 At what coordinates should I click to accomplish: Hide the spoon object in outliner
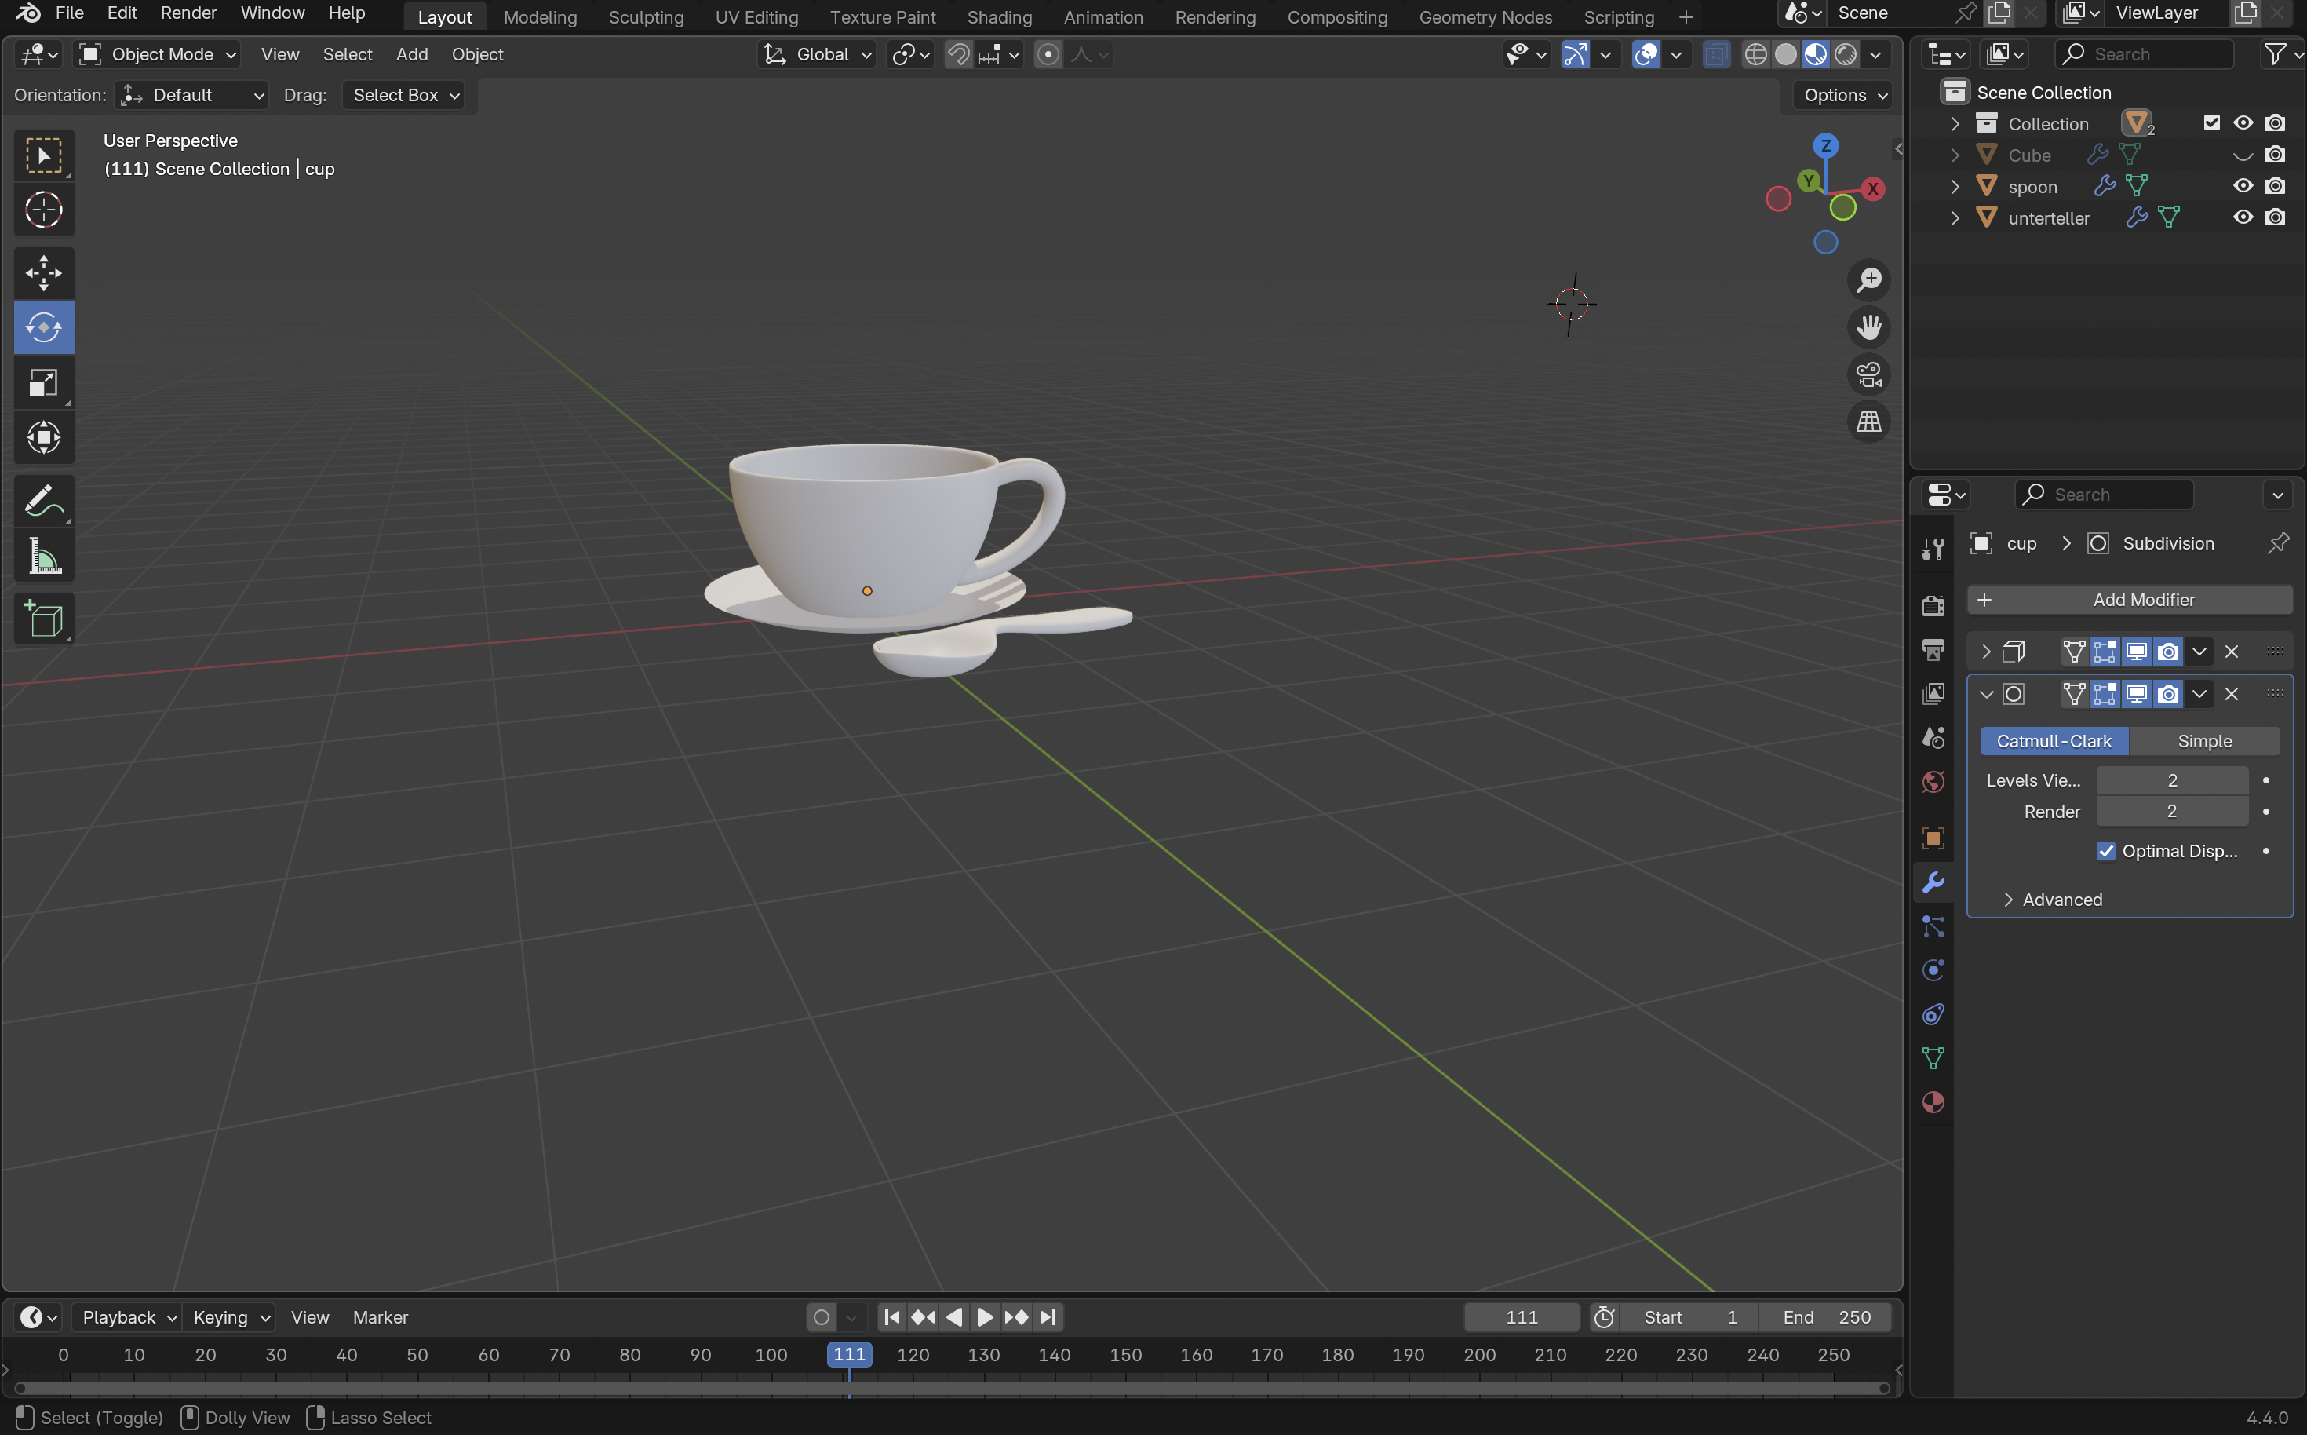[2243, 186]
